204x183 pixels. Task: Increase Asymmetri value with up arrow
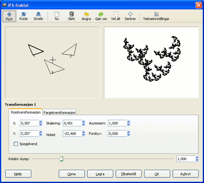point(128,122)
